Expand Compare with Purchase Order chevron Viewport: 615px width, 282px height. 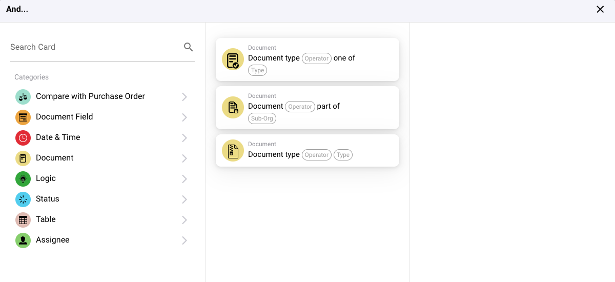click(x=184, y=97)
